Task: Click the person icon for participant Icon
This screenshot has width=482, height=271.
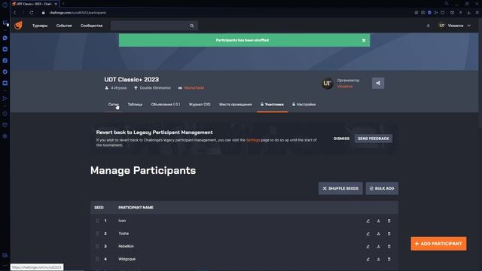Action: click(378, 221)
